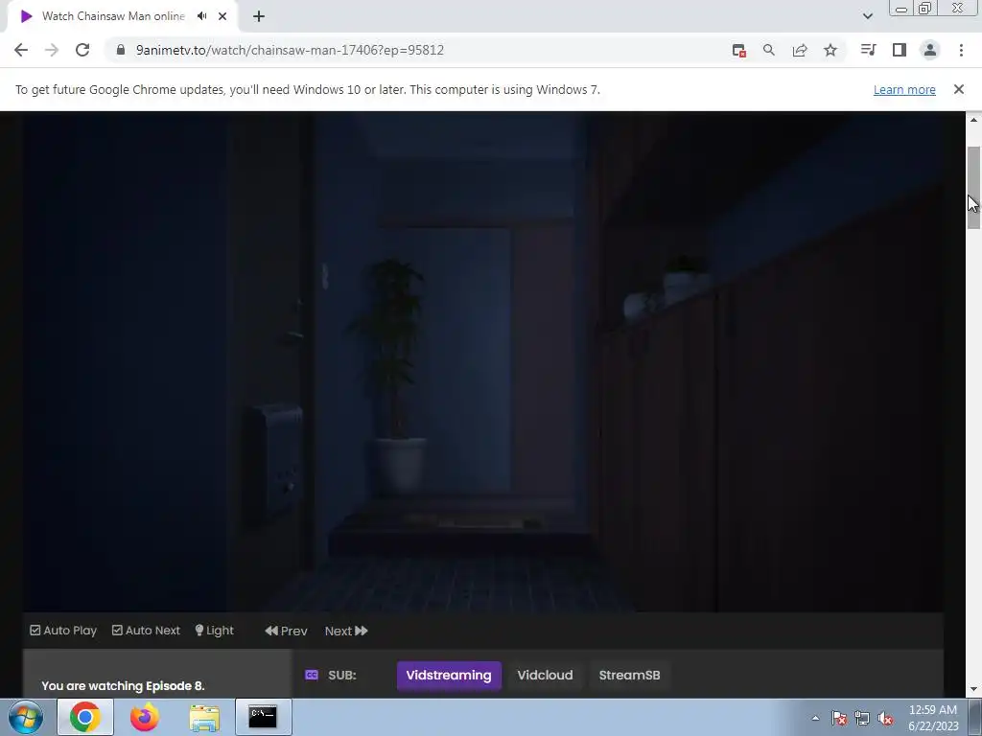This screenshot has height=736, width=982.
Task: Toggle the Chrome side panel
Action: (x=900, y=50)
